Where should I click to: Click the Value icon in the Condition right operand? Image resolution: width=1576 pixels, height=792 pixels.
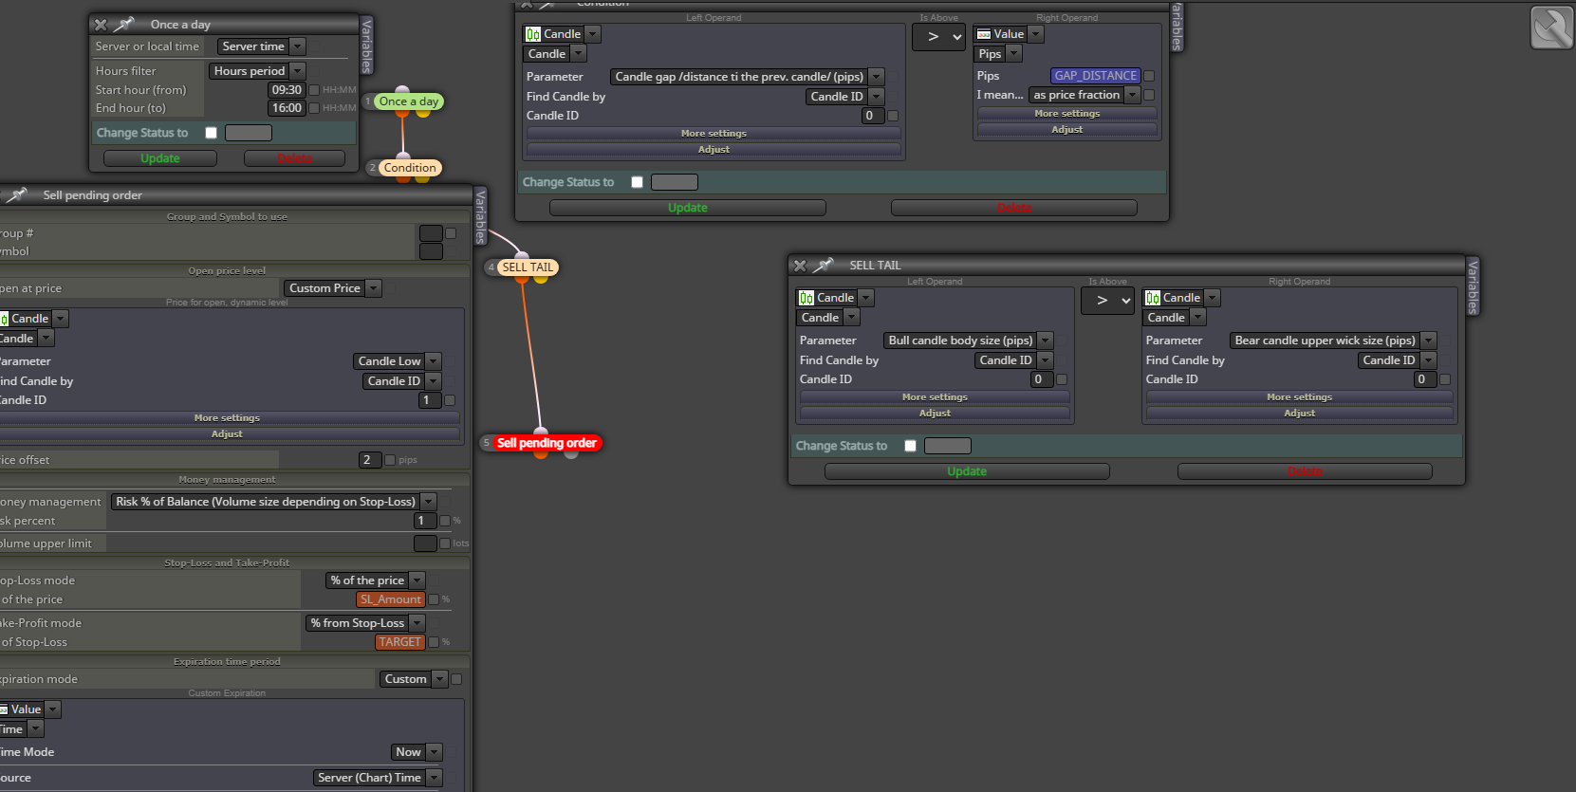coord(984,34)
